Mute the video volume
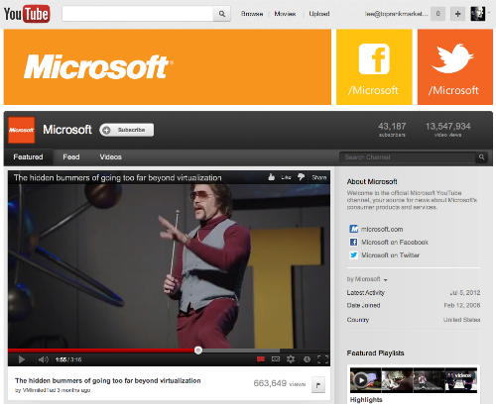This screenshot has width=496, height=404. pyautogui.click(x=44, y=359)
